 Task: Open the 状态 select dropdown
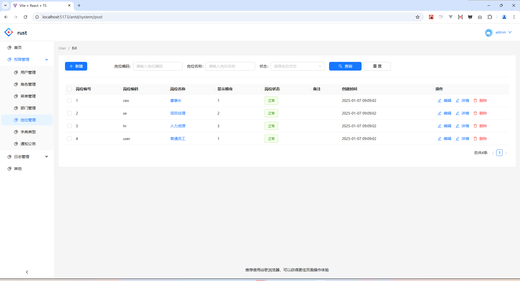pos(298,66)
